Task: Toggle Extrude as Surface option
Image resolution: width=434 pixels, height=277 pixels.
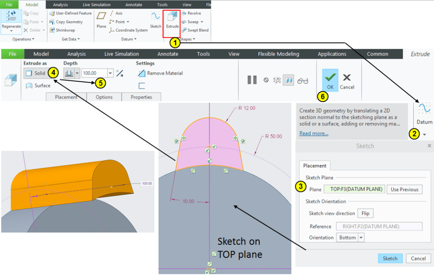Action: tap(38, 85)
